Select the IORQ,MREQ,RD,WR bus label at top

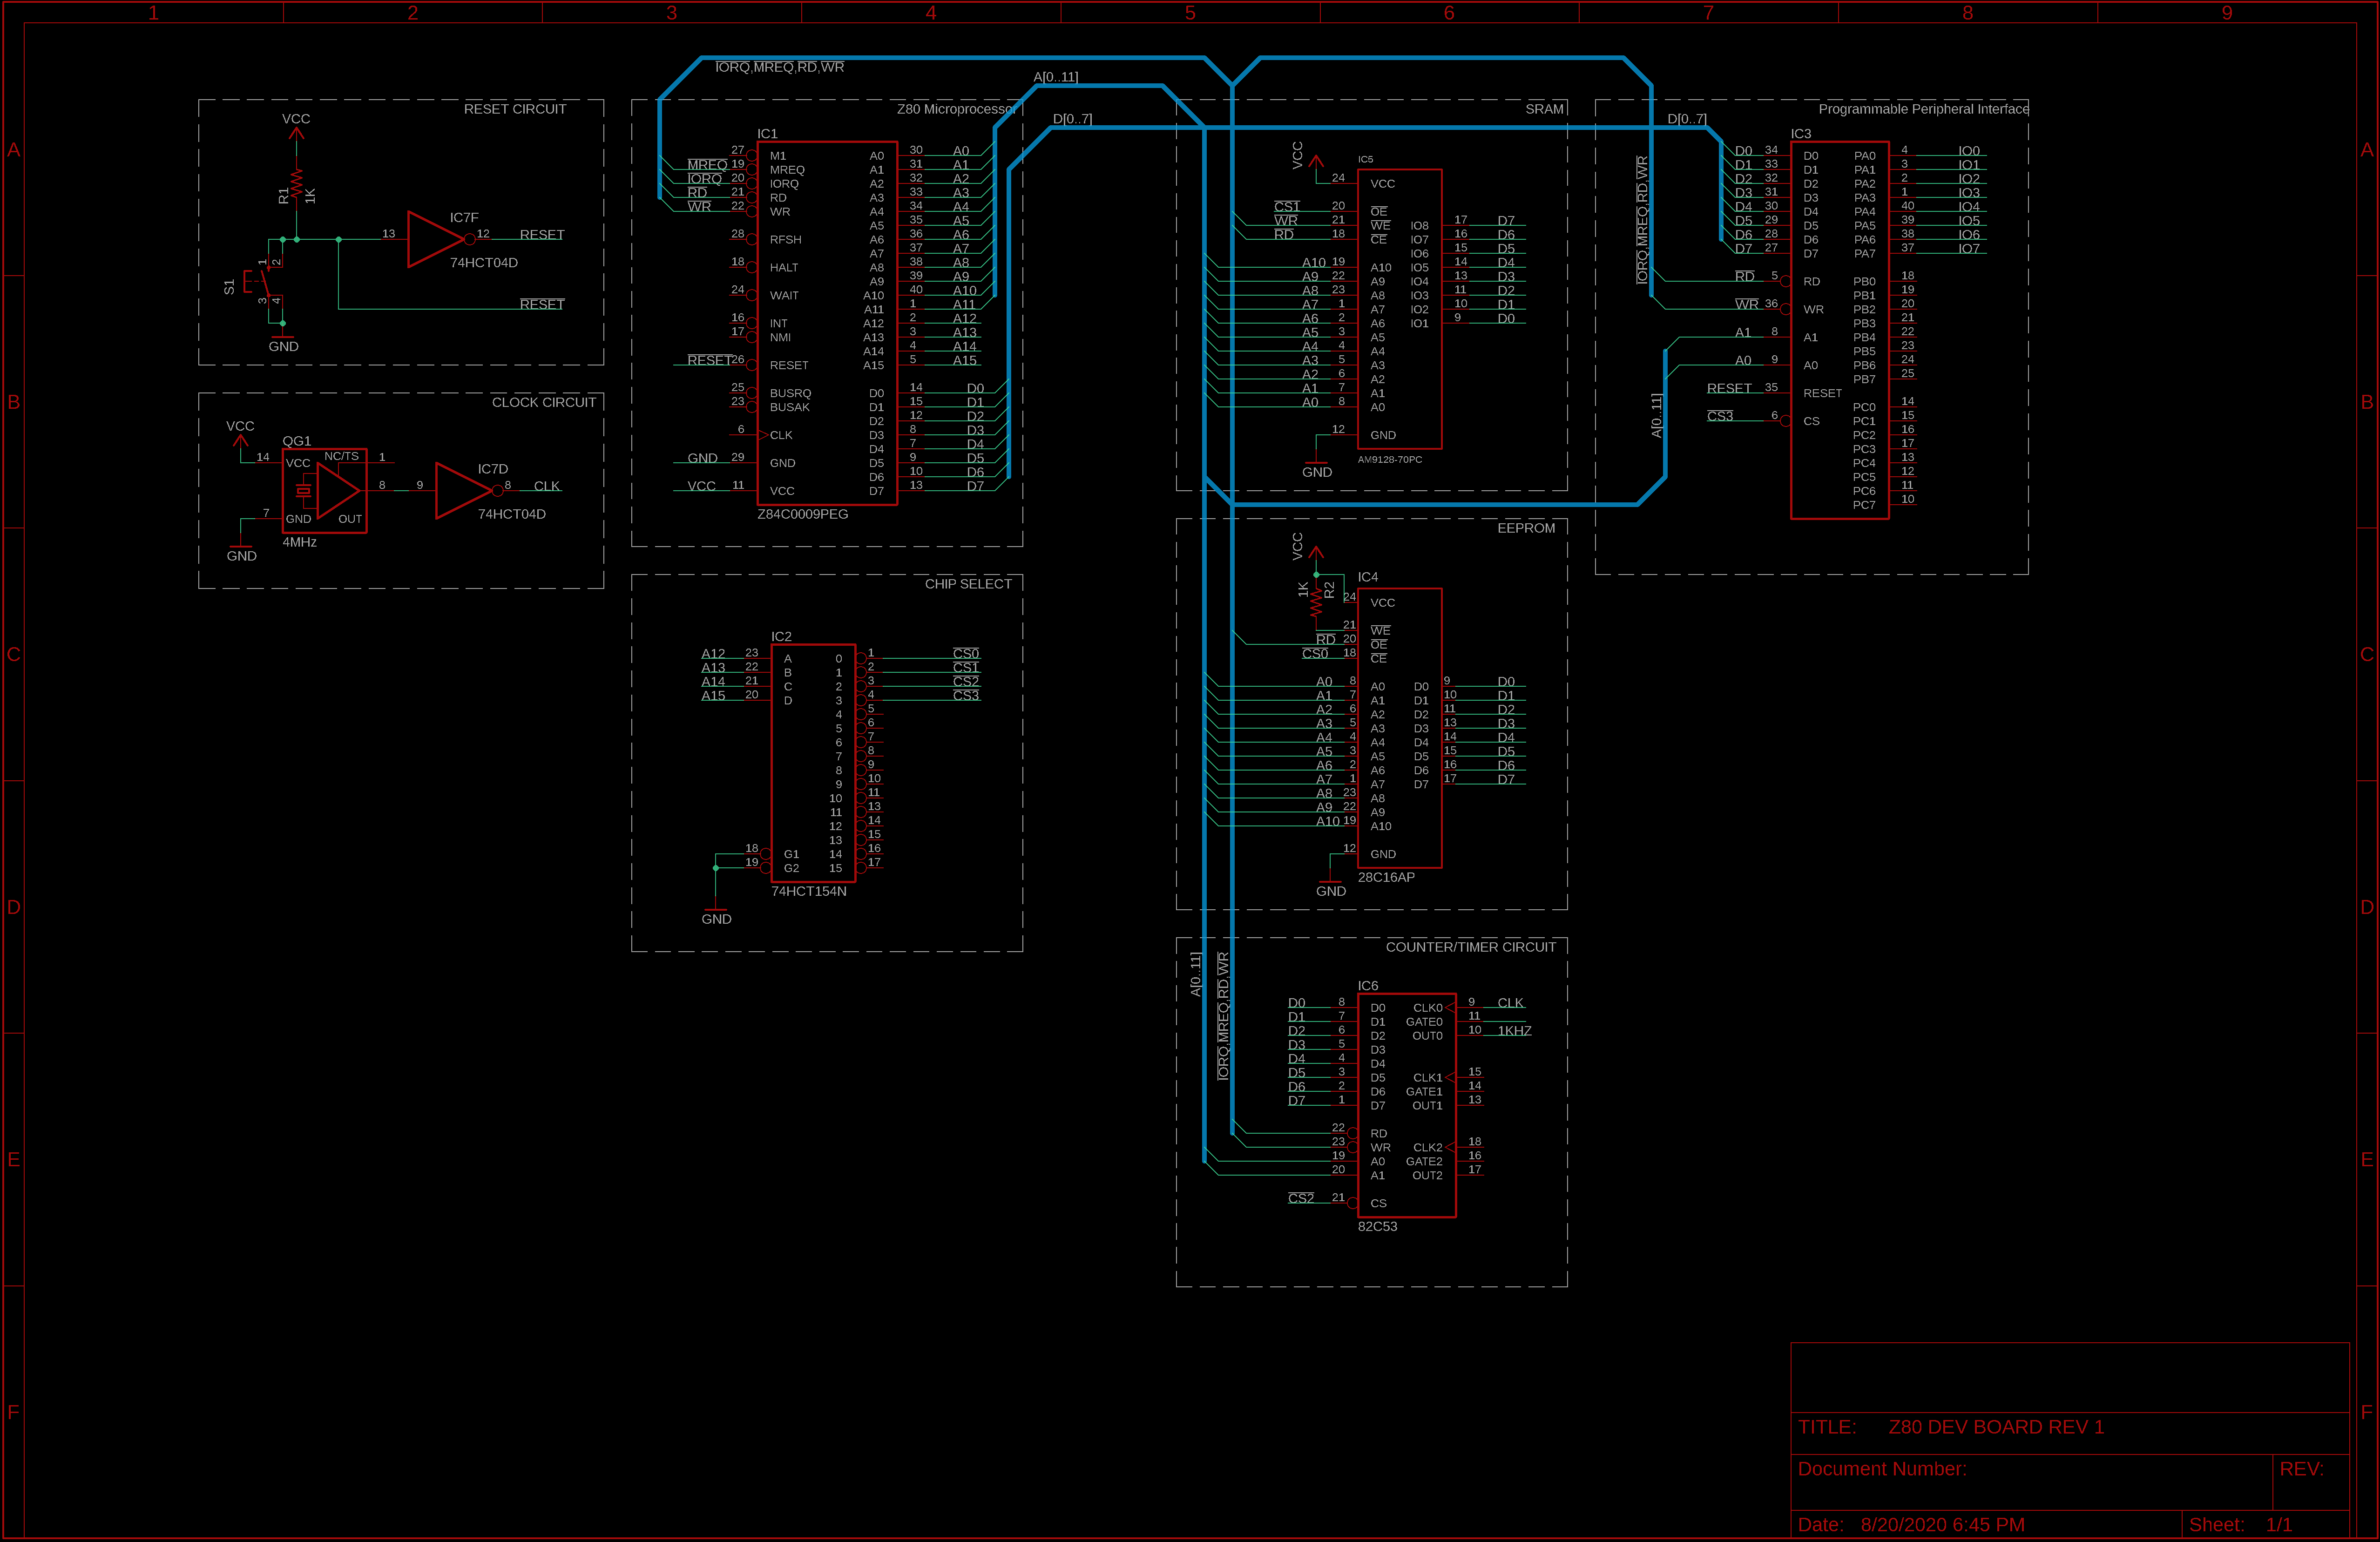point(779,67)
